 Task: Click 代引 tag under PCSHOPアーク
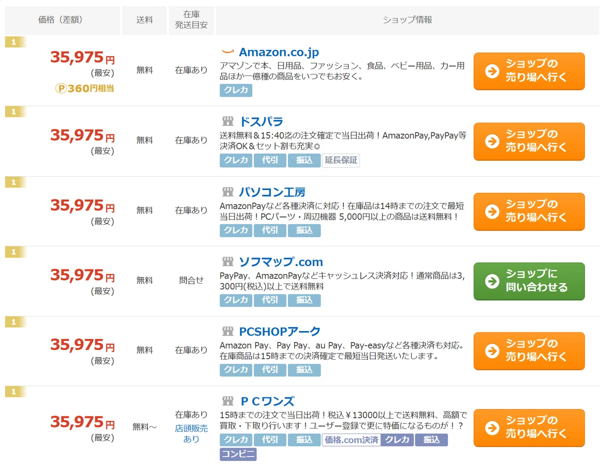(x=270, y=370)
